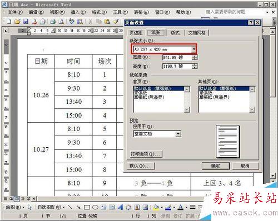Select the Rectangle shape tool
Screen dimensions: 278x221
pyautogui.click(x=87, y=207)
